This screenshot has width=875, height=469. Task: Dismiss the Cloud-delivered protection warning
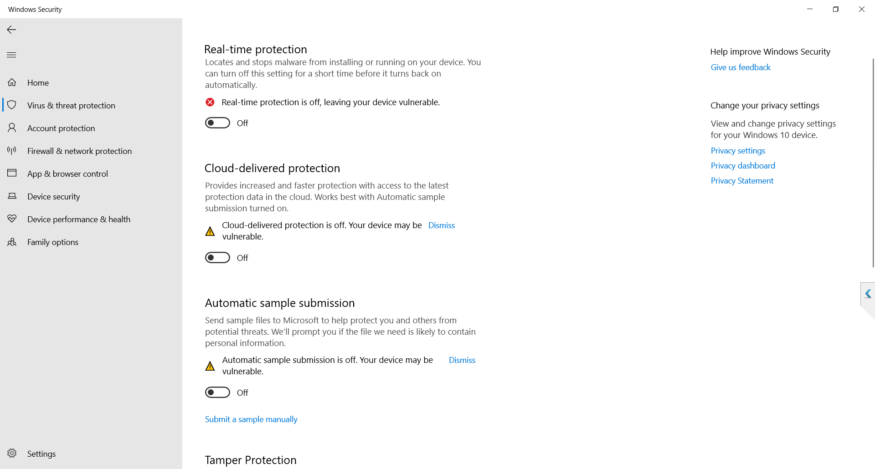[441, 225]
